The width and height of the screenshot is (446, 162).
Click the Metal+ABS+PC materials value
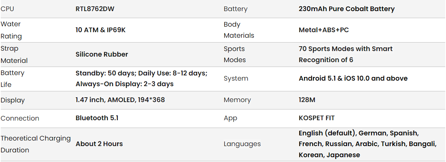tap(323, 30)
